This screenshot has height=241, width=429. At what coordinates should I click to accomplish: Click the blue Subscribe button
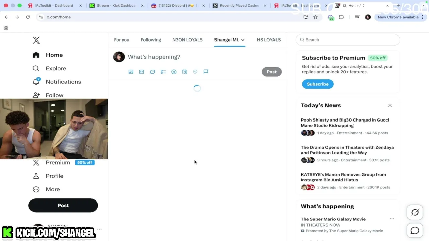(318, 84)
